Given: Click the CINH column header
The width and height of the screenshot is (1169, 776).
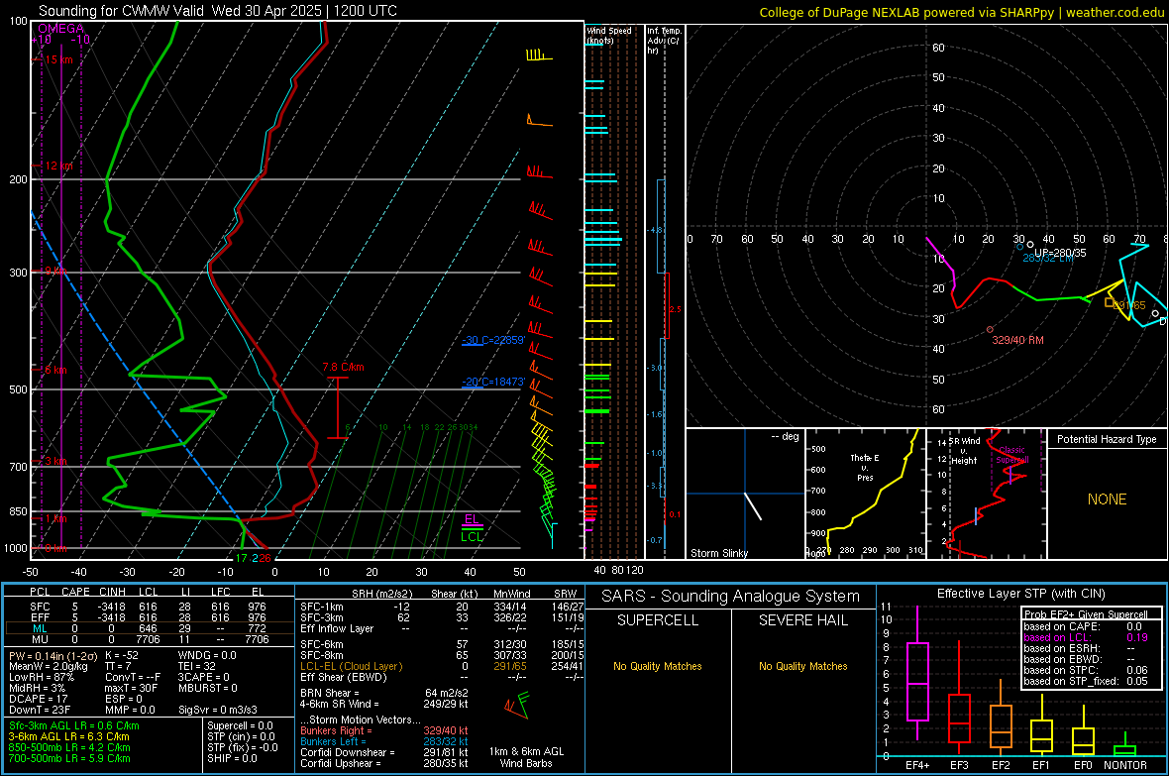Looking at the screenshot, I should coord(113,592).
